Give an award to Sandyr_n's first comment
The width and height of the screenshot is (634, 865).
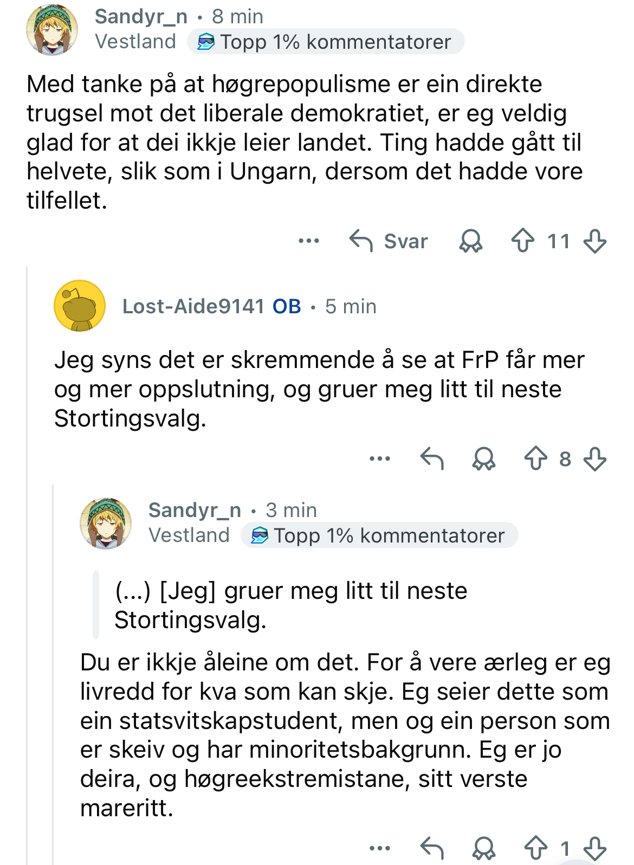(471, 241)
